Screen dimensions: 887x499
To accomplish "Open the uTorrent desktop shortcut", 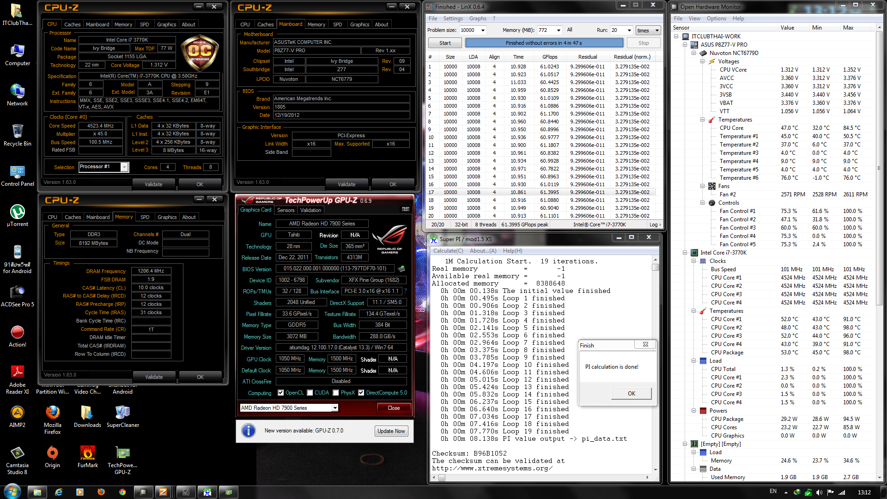I will click(x=18, y=212).
